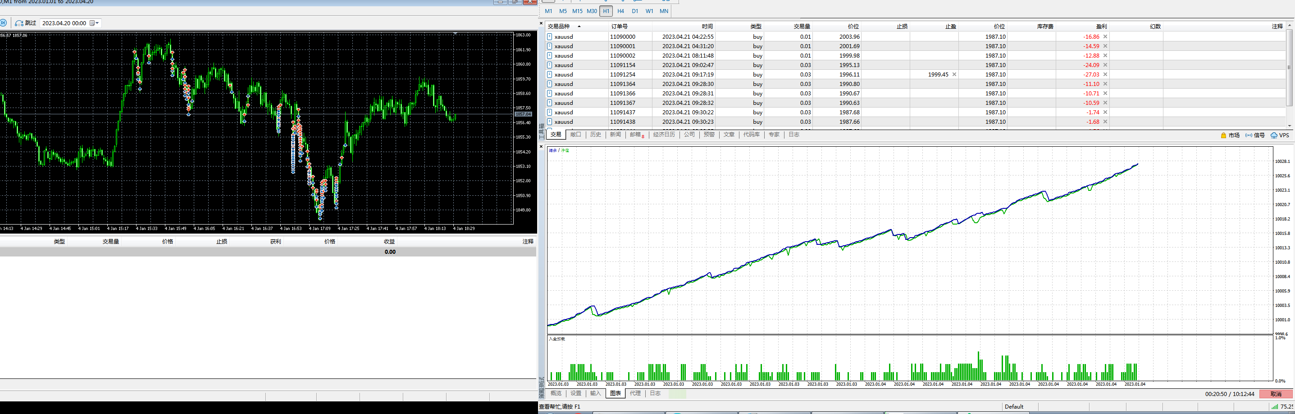
Task: Open the 信号 signals icon
Action: pos(1249,135)
